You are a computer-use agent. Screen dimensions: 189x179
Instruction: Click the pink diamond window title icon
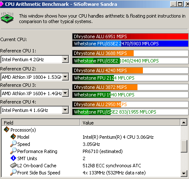[1, 4]
